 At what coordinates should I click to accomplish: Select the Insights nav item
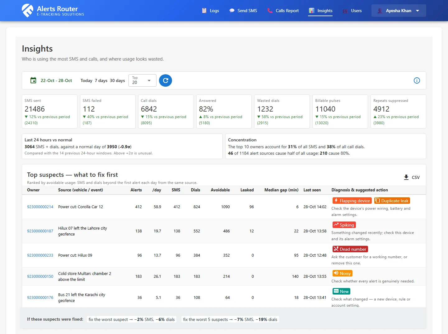(320, 11)
